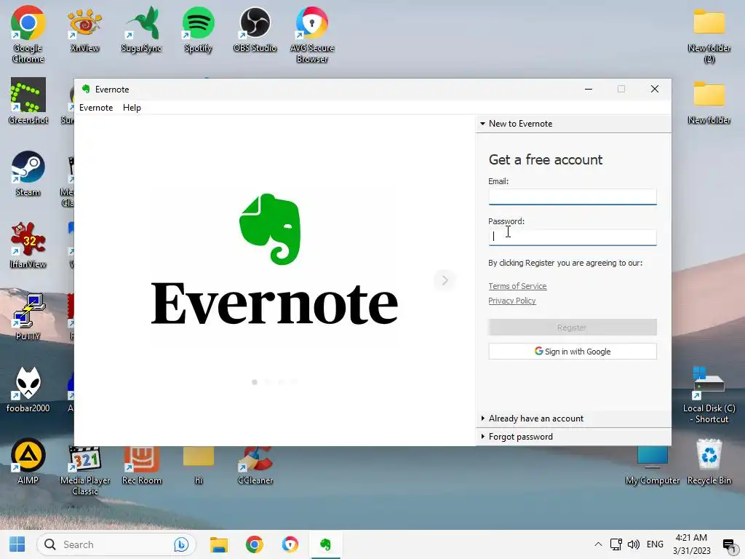The height and width of the screenshot is (559, 745).
Task: Click AVG Secure Browser taskbar icon
Action: click(290, 544)
